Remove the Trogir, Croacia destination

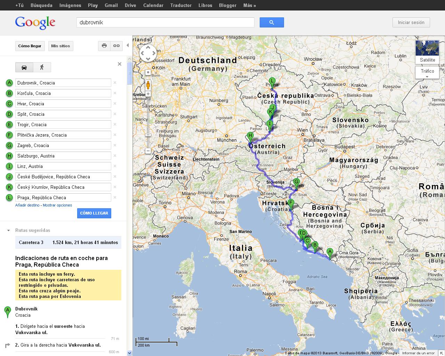(x=115, y=124)
